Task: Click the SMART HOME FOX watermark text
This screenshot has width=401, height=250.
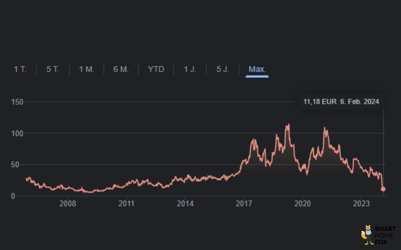Action: 385,234
